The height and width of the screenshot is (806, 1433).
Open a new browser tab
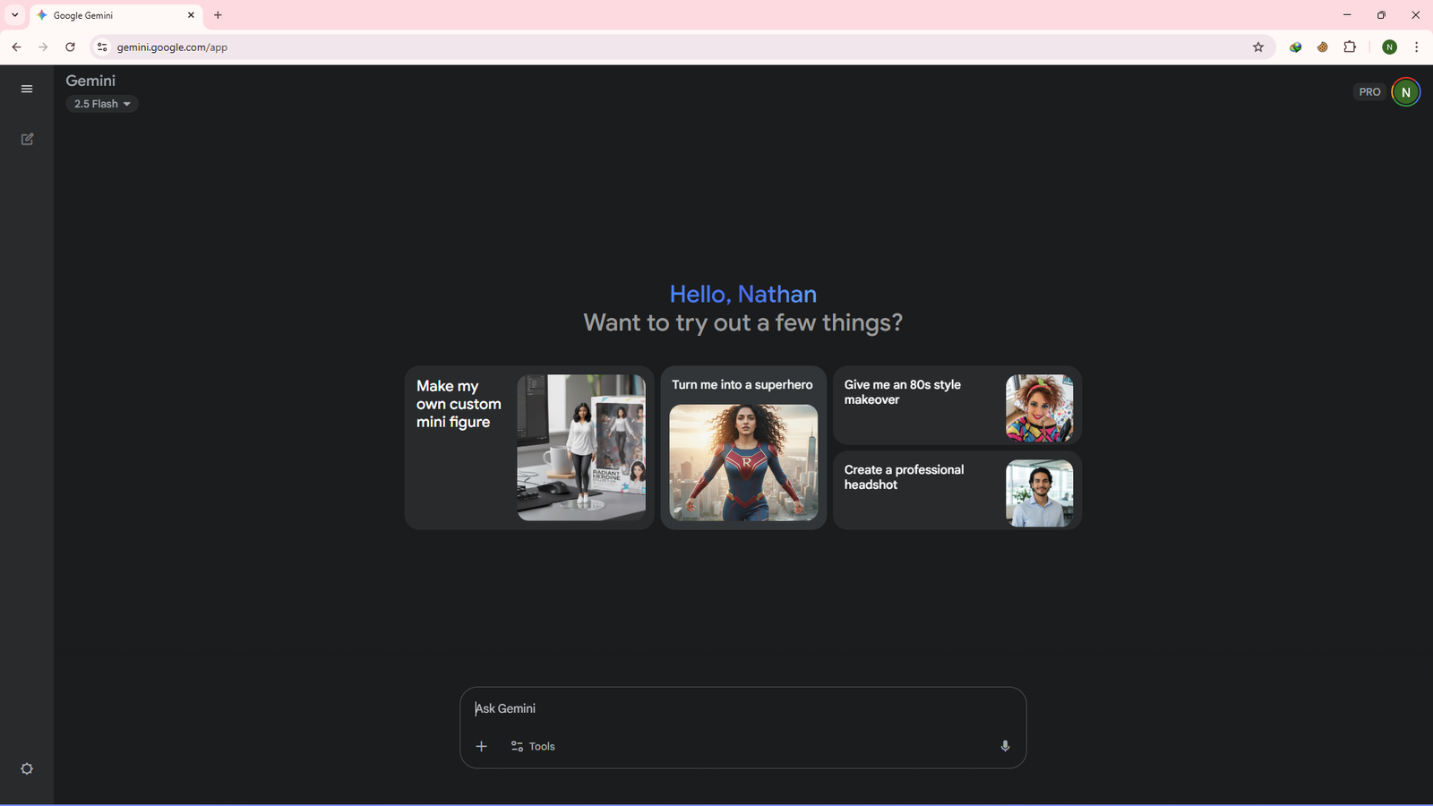[218, 15]
